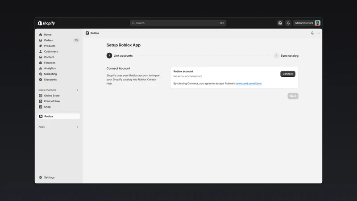
Task: Click the Roblox icon in the sidebar
Action: coord(41,117)
